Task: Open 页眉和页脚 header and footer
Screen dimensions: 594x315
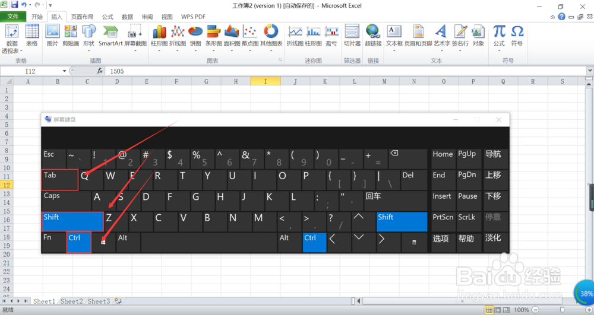Action: tap(418, 36)
